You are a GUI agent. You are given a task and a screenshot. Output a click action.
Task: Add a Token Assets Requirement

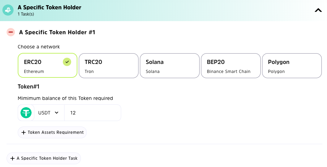[56, 132]
